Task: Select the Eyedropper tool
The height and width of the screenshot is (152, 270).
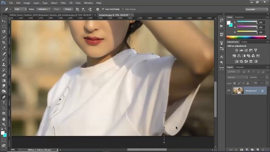Action: (x=4, y=48)
